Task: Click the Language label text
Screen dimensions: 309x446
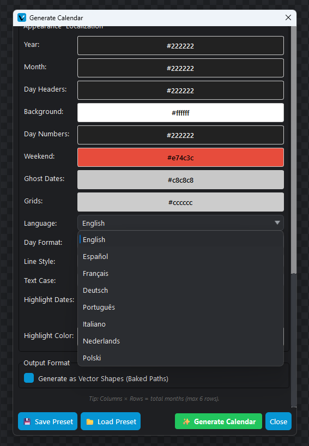Action: 40,224
